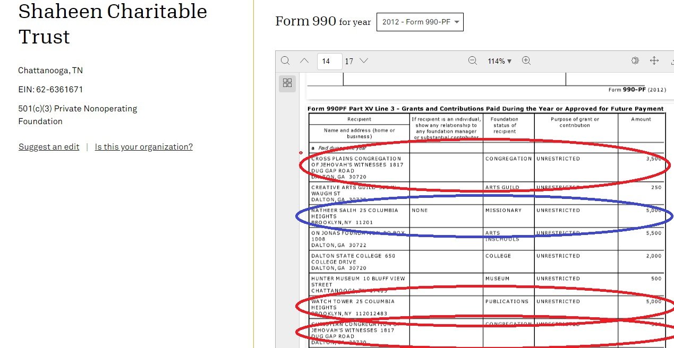Screen dimensions: 674x348
Task: Zoom in on the PDF document
Action: tap(526, 61)
